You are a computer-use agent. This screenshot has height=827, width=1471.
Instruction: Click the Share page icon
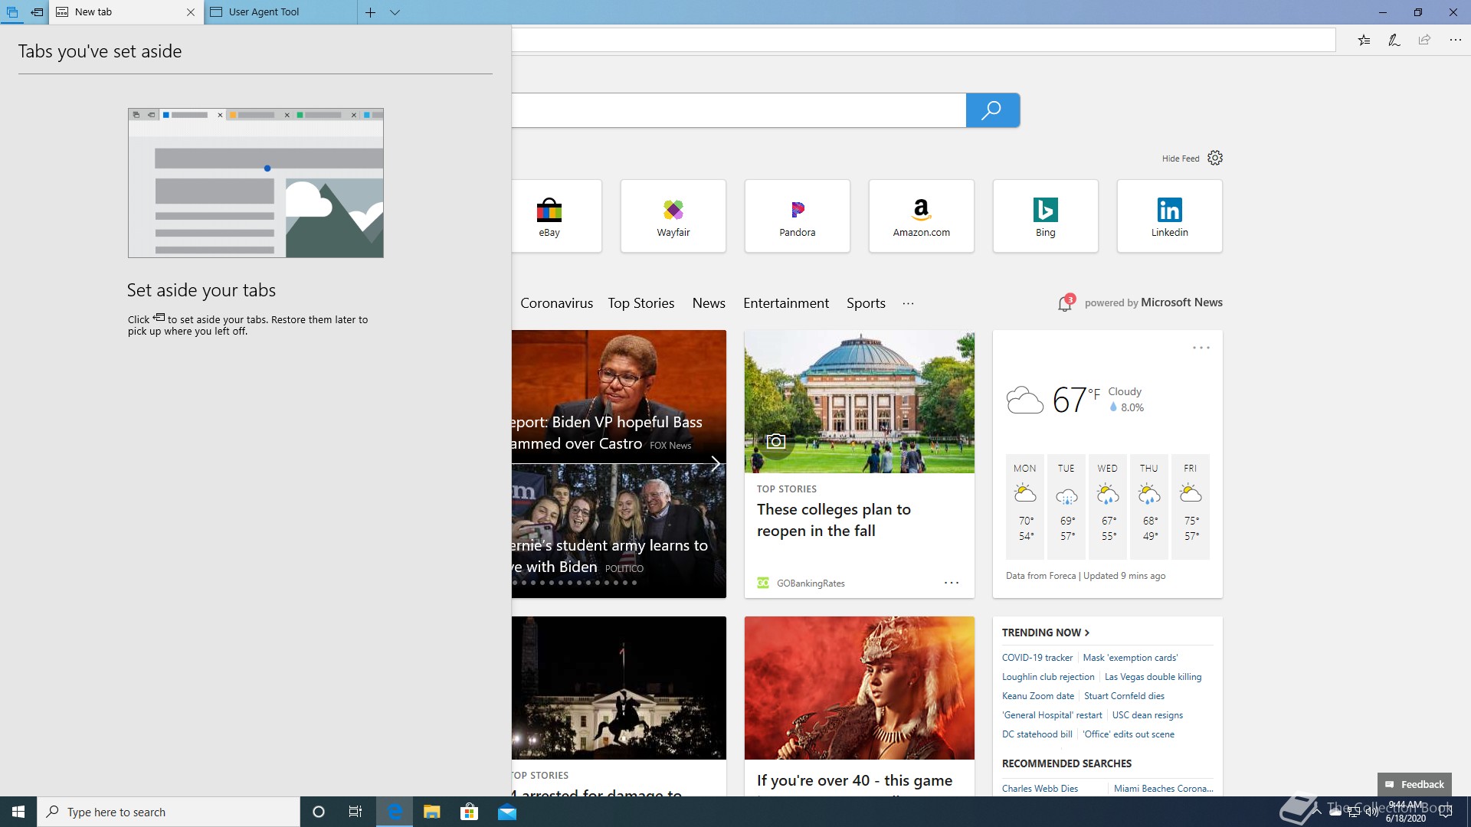point(1424,40)
